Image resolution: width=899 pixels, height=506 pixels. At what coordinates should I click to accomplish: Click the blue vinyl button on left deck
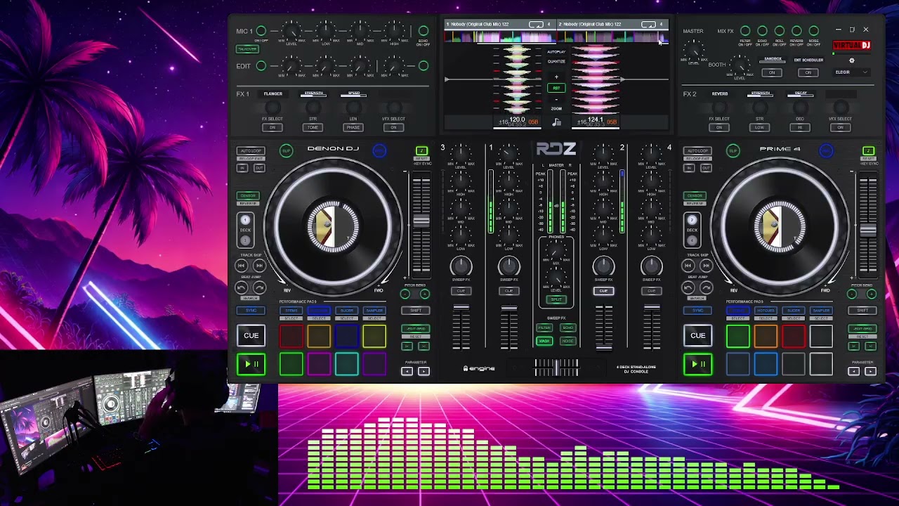379,150
